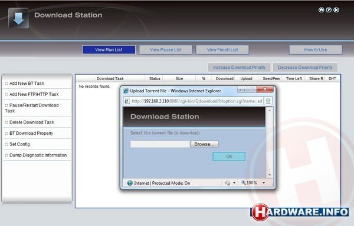The width and height of the screenshot is (354, 226).
Task: Click the Home icon in the header
Action: click(321, 10)
